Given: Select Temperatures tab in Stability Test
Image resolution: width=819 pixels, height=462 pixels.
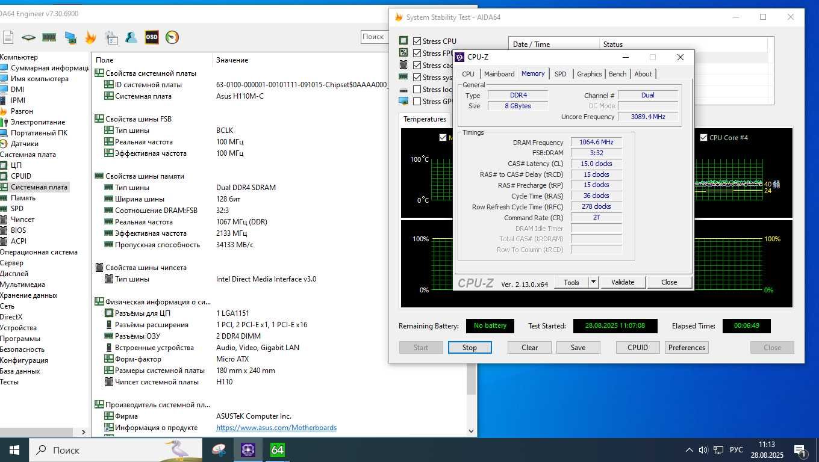Looking at the screenshot, I should [425, 119].
